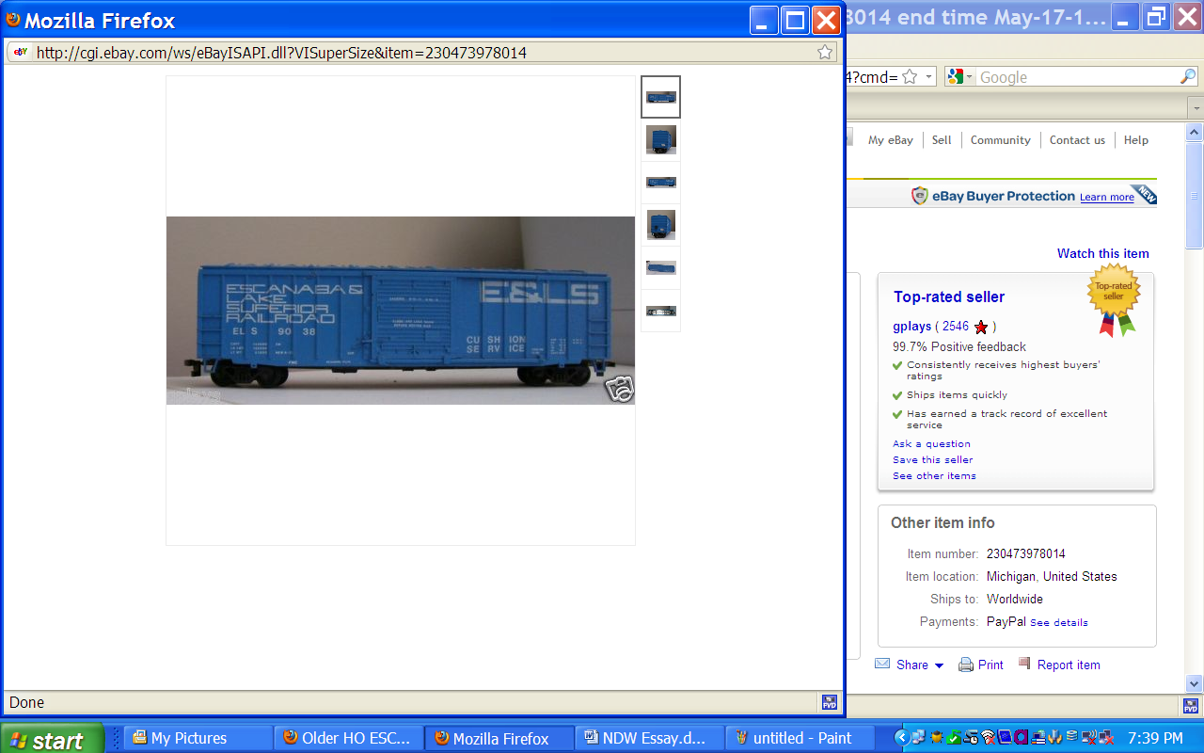Click the Learn more buyer protection link
Viewport: 1204px width, 753px height.
click(x=1106, y=198)
